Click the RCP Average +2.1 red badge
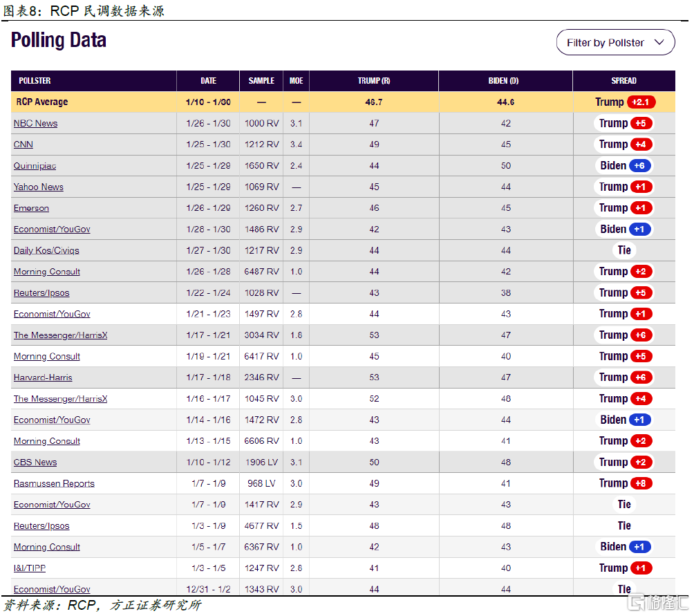Image resolution: width=694 pixels, height=616 pixels. pyautogui.click(x=641, y=102)
